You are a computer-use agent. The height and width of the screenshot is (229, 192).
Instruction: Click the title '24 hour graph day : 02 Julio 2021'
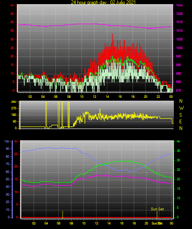(103, 2)
